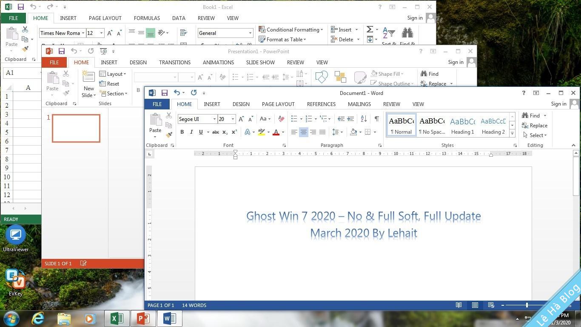This screenshot has height=327, width=581.
Task: Toggle Underline formatting in Word
Action: tap(201, 132)
